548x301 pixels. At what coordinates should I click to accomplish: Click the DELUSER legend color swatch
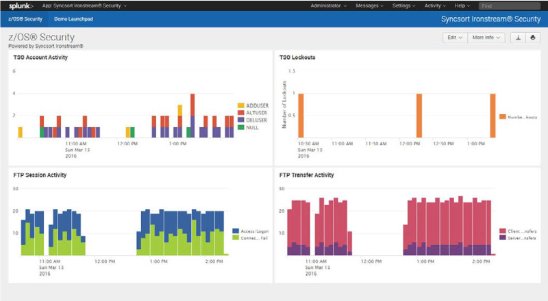point(241,120)
